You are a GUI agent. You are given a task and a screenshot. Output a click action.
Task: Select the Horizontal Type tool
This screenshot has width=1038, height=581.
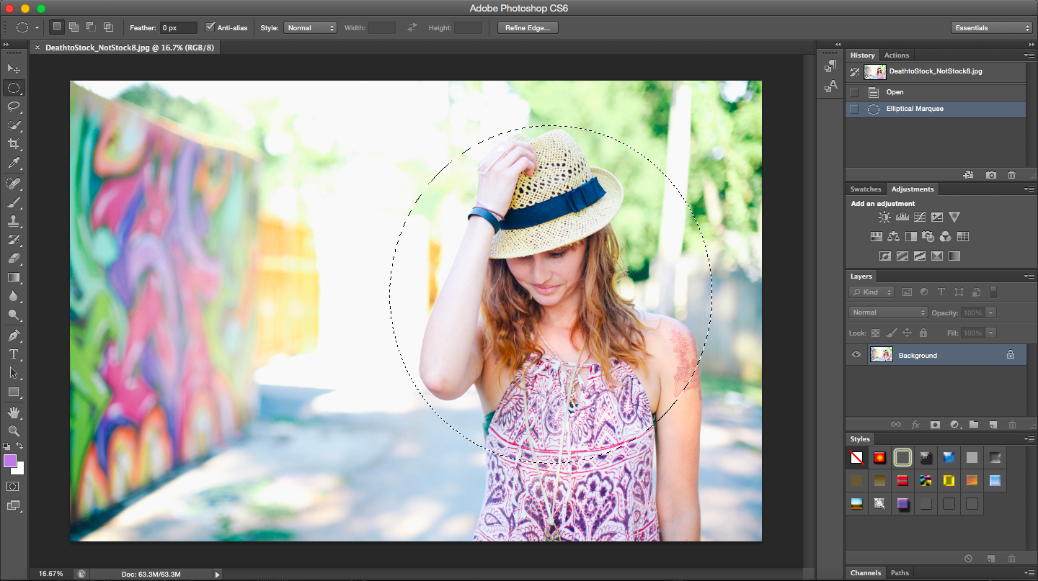pos(14,354)
